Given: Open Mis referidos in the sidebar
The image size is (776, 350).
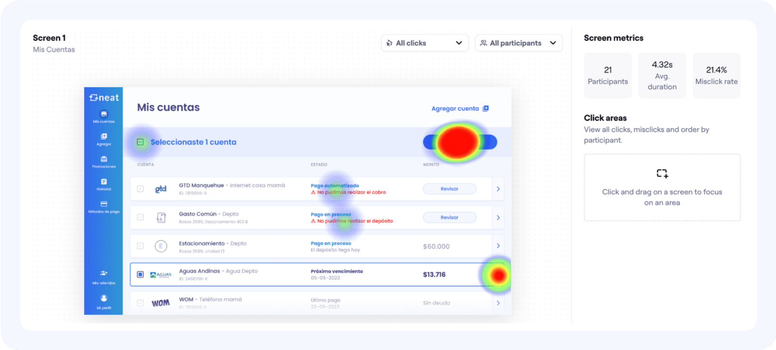Looking at the screenshot, I should (x=104, y=277).
